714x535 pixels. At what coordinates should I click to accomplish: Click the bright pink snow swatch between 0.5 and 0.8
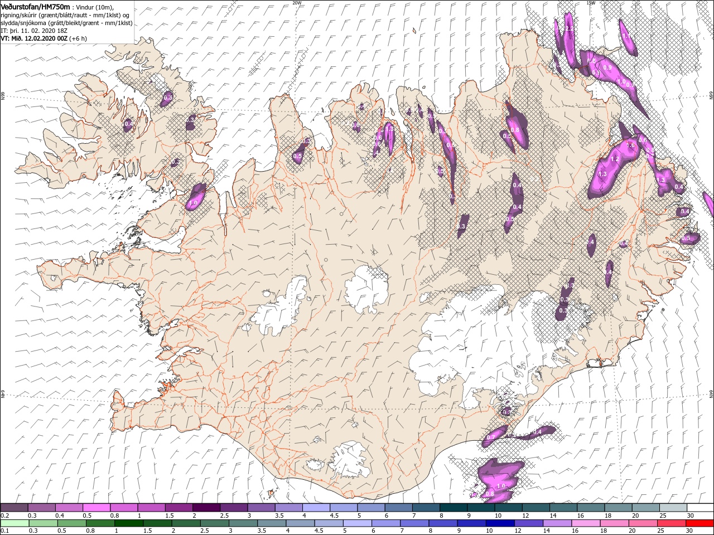coord(97,508)
